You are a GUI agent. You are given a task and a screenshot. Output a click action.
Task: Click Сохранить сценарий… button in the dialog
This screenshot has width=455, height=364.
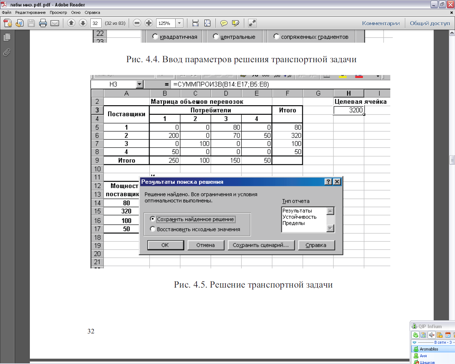261,245
